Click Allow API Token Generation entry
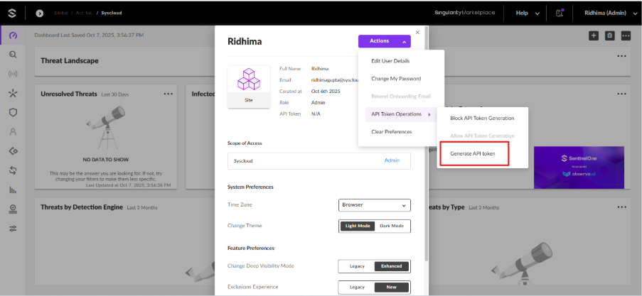The height and width of the screenshot is (296, 642). (x=482, y=136)
